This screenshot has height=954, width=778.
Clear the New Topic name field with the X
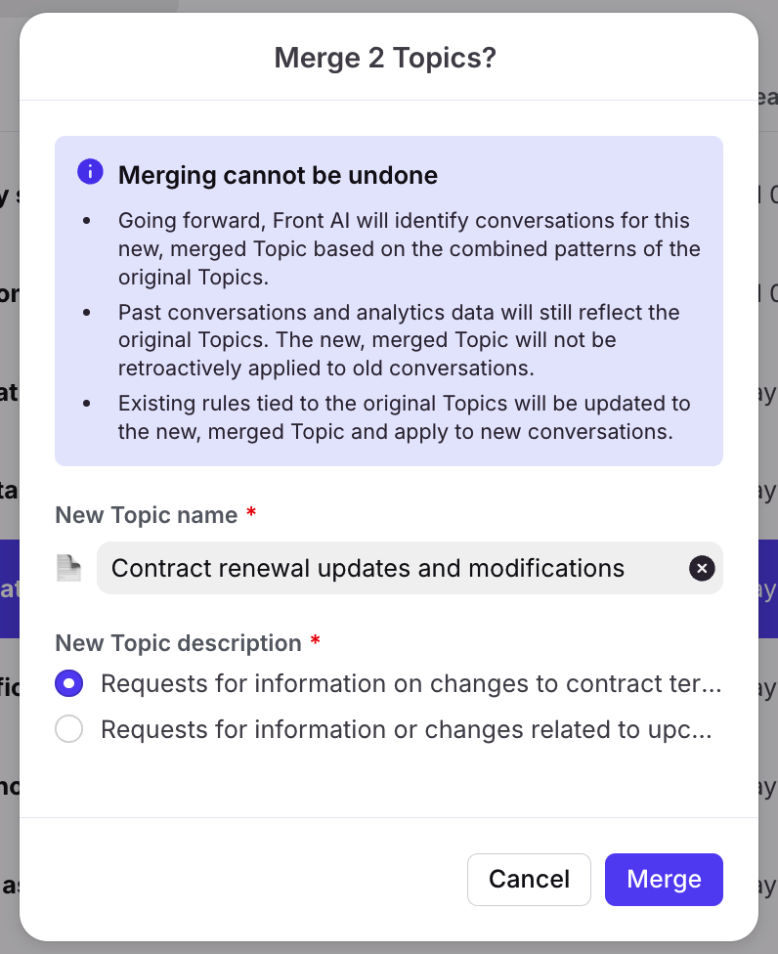pyautogui.click(x=702, y=568)
